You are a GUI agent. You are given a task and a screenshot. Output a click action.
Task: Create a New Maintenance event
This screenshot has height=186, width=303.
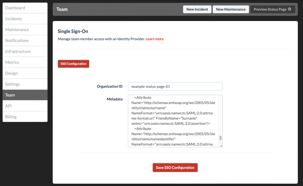tap(231, 9)
